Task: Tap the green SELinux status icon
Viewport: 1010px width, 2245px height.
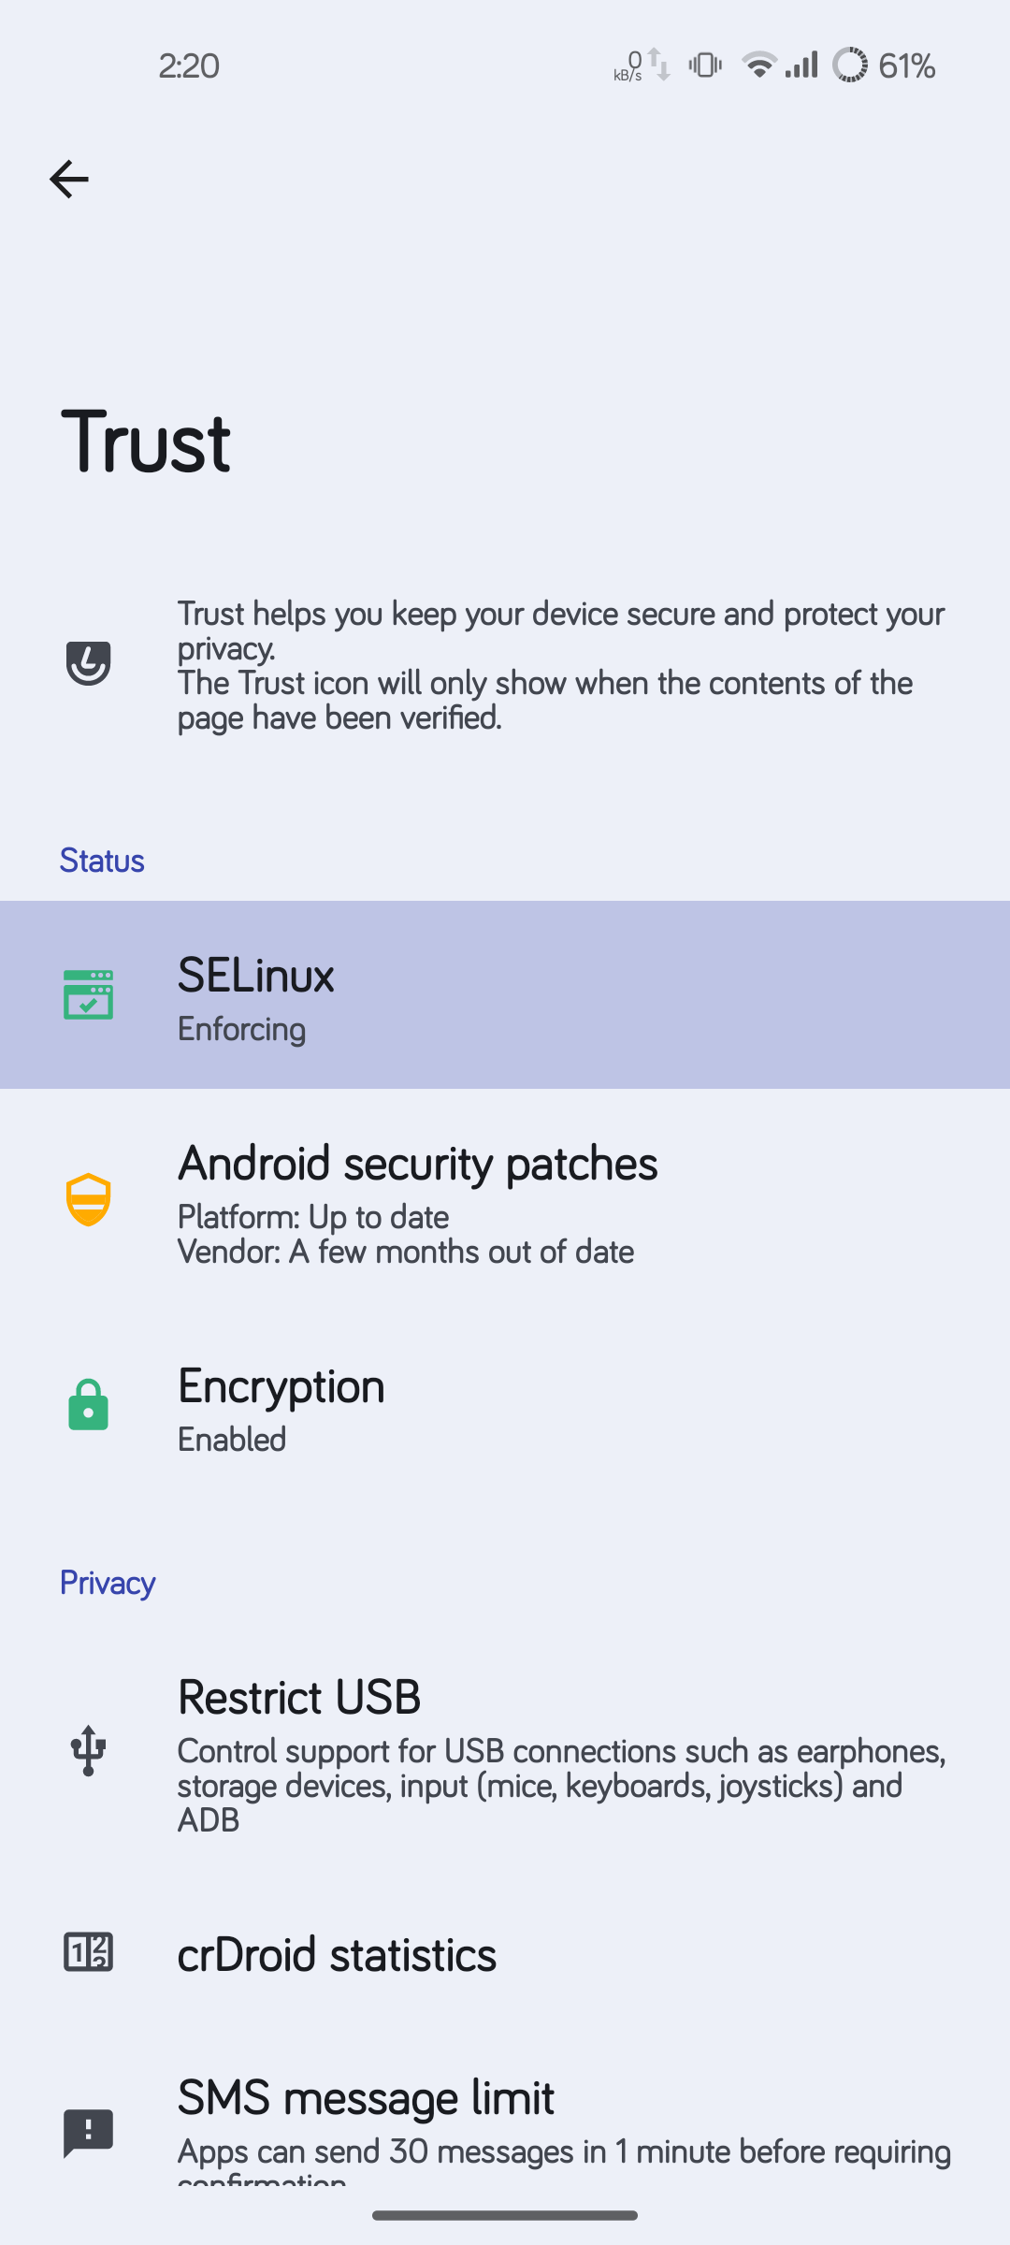Action: click(89, 994)
